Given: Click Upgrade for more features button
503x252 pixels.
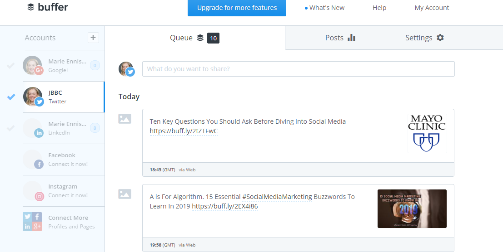Looking at the screenshot, I should tap(237, 8).
